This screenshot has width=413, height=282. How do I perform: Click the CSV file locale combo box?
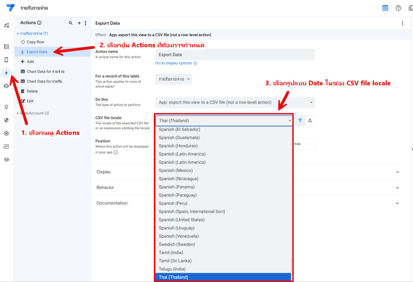point(224,120)
